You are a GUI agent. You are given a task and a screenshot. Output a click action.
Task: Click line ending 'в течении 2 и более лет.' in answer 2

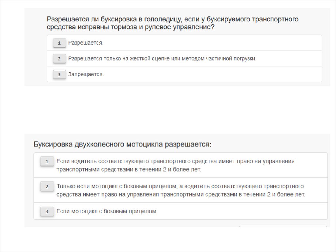(180, 195)
